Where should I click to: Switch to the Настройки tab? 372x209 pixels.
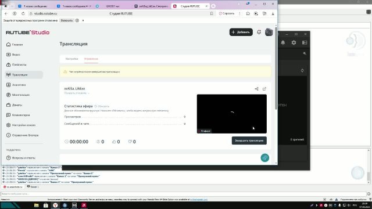coord(71,59)
